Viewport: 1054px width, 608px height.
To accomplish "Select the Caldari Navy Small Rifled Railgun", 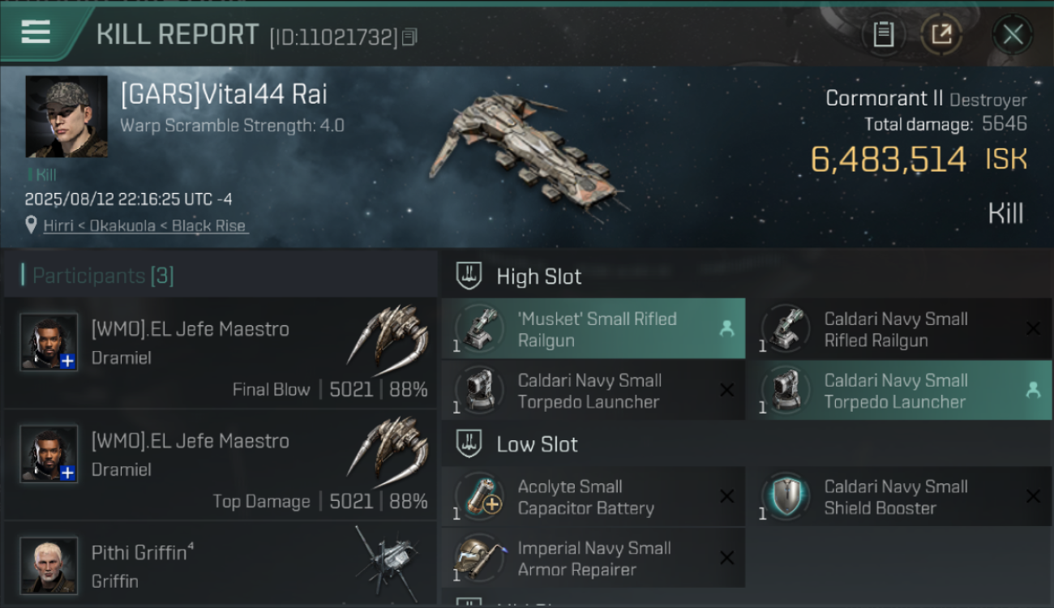I will [898, 328].
